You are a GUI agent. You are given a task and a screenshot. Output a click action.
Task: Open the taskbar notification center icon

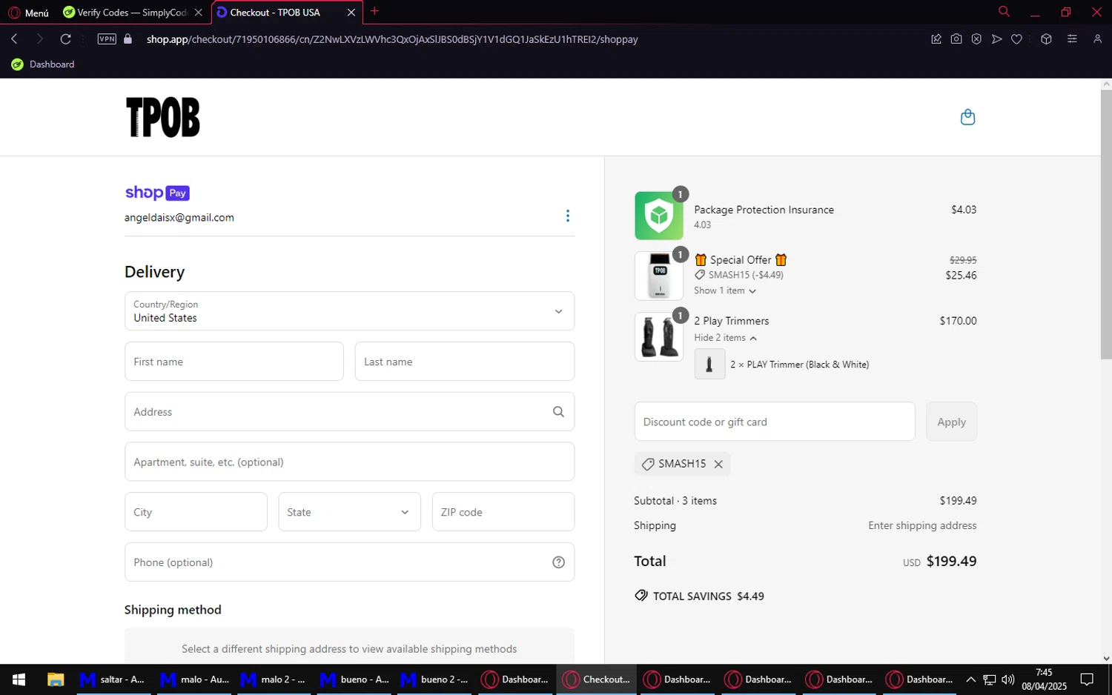[x=1087, y=679]
